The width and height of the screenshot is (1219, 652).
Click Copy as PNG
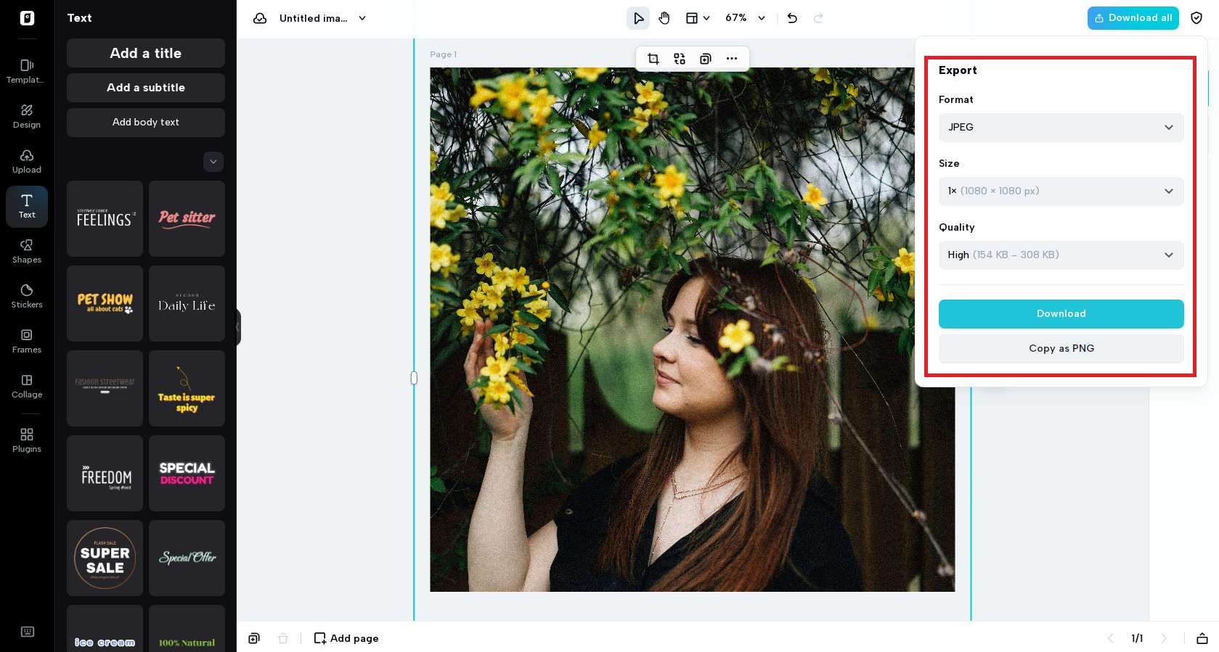[x=1061, y=349]
